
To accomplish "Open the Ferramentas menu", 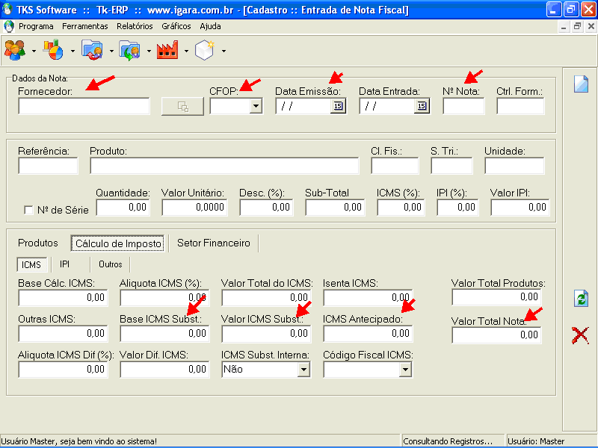I will tap(84, 26).
